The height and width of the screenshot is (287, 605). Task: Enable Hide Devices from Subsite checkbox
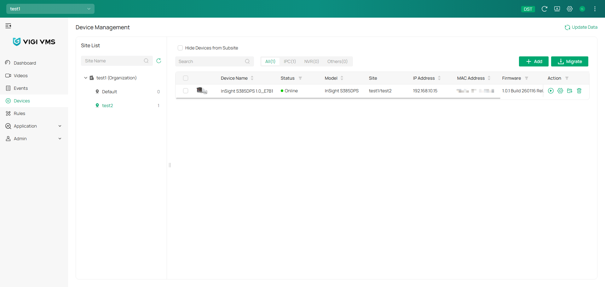180,48
